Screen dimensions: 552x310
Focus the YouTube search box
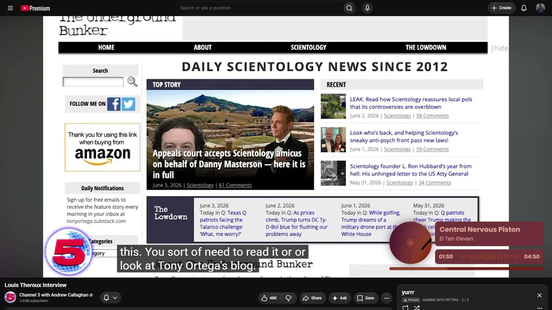[x=259, y=8]
